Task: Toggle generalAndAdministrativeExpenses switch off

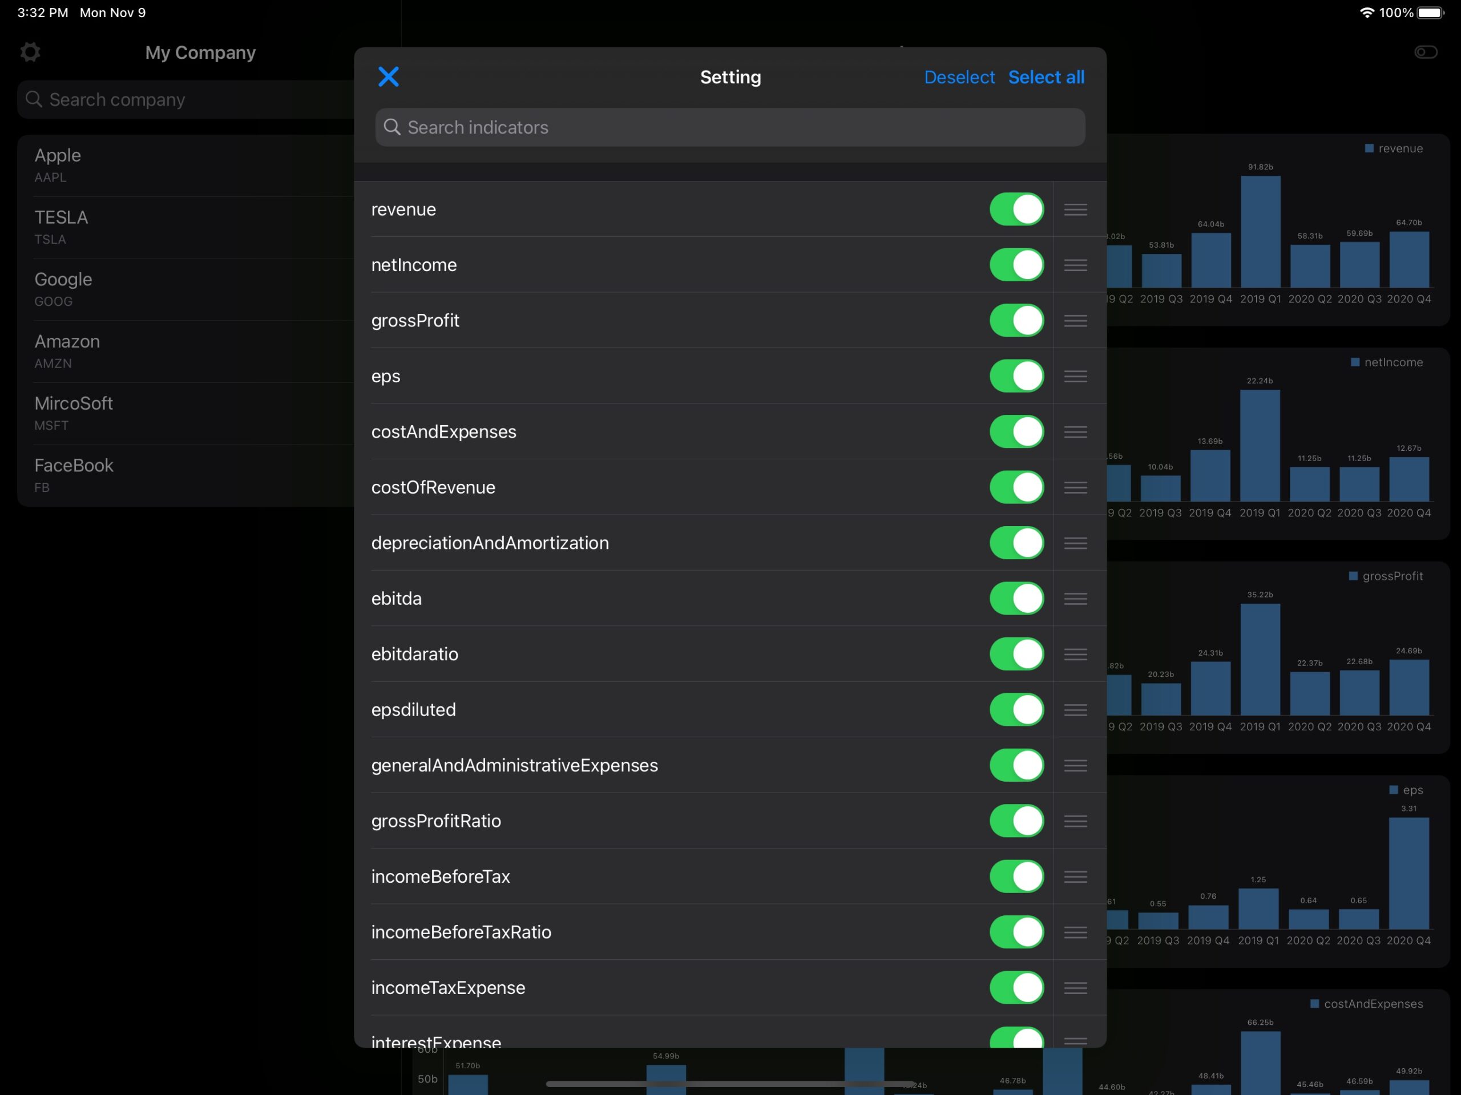Action: (x=1016, y=765)
